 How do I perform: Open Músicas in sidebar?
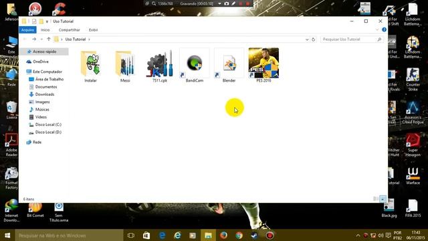(39, 109)
